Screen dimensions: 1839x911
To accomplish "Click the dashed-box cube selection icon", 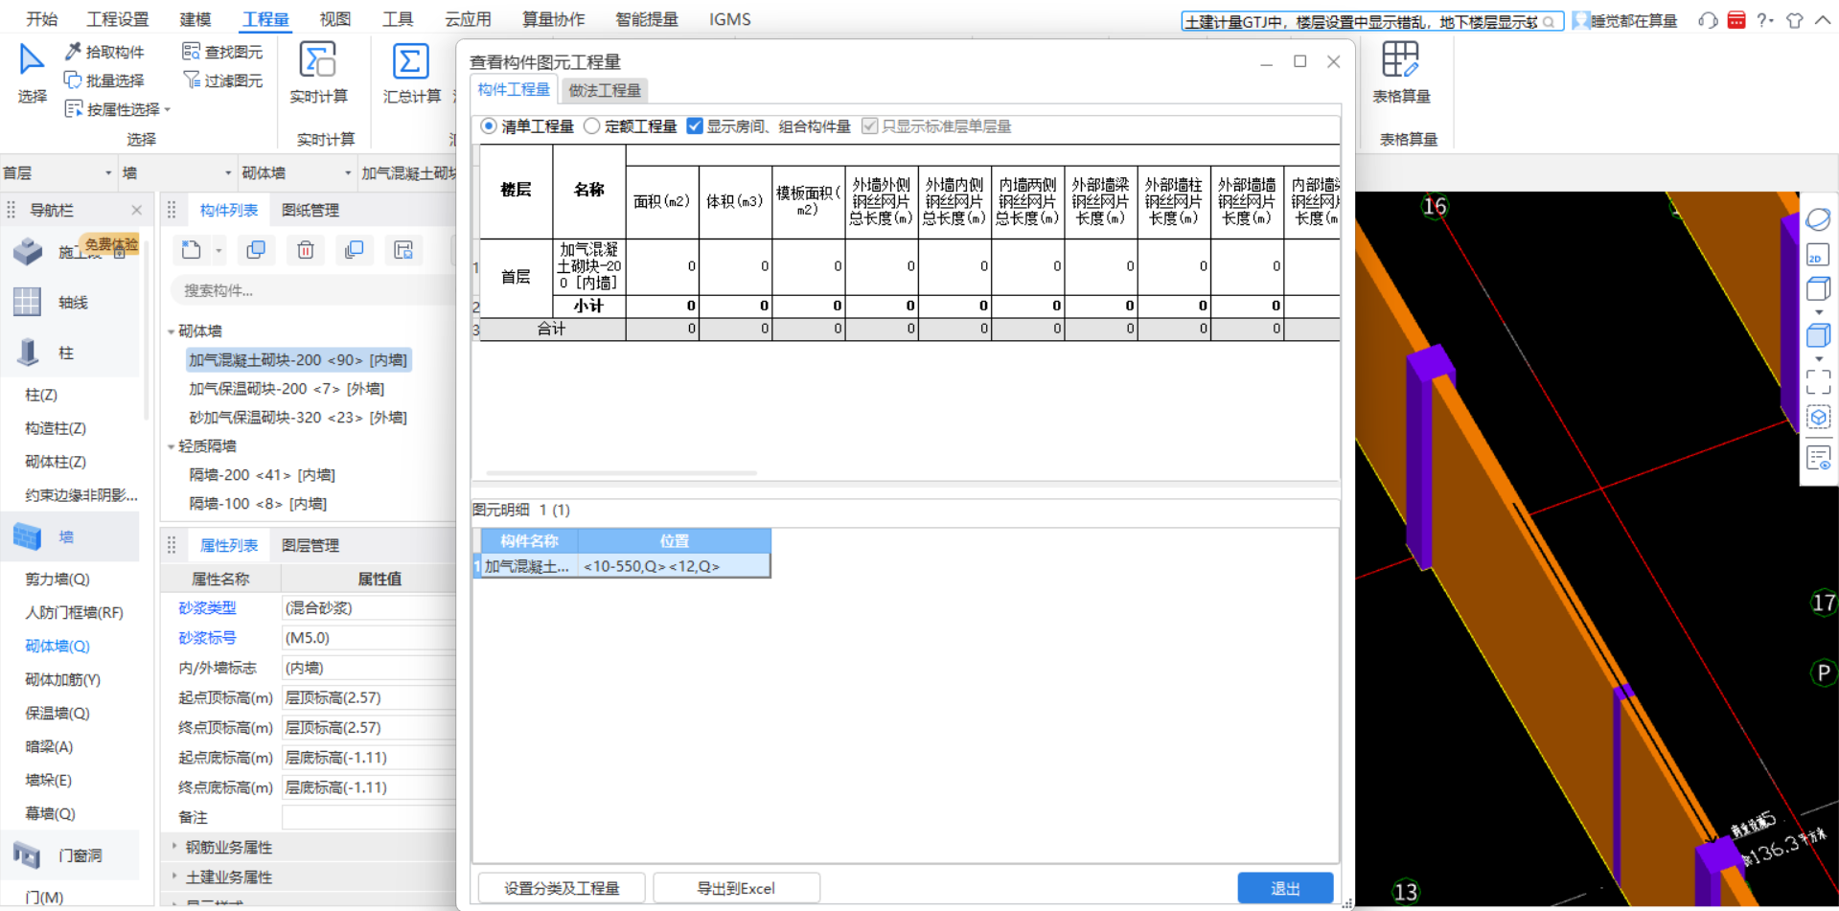I will tap(1818, 418).
